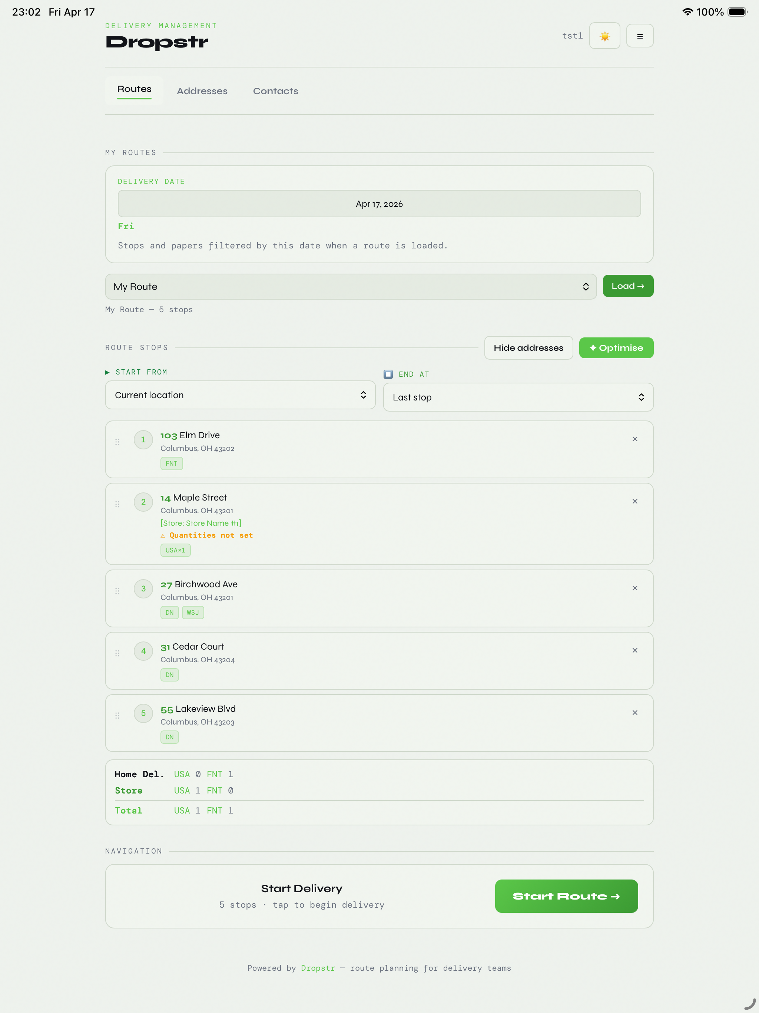Open the Apr 17, 2026 delivery date picker
Image resolution: width=759 pixels, height=1013 pixels.
pos(379,204)
